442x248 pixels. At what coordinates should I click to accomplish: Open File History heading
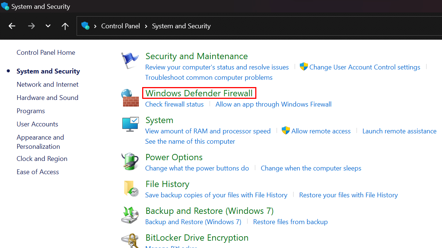pos(167,184)
